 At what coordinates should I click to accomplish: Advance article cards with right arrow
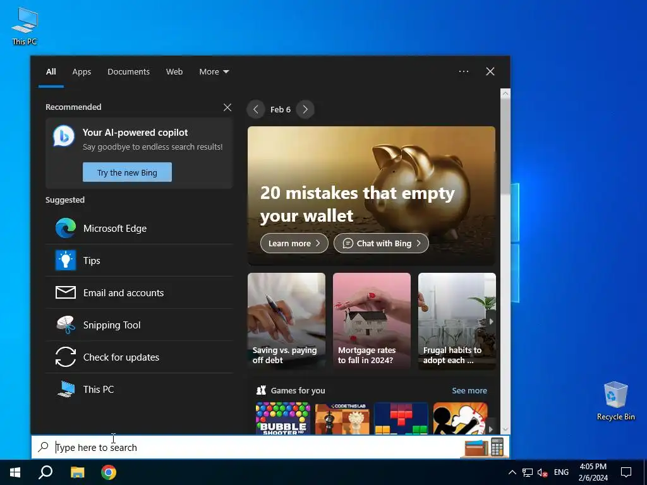tap(491, 321)
